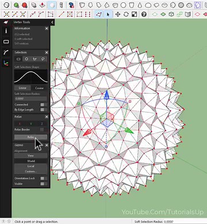Select Linear soft selection falloff
207x224 pixels.
coord(22,88)
